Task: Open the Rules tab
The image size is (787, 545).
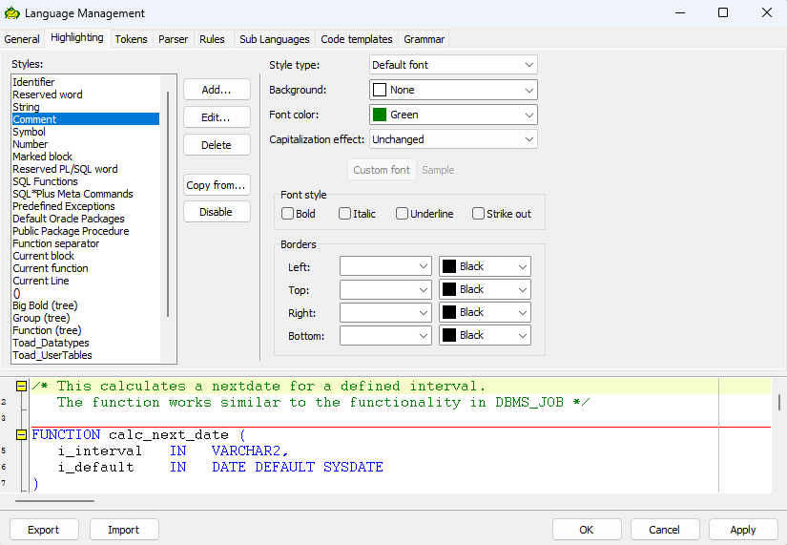Action: click(212, 39)
